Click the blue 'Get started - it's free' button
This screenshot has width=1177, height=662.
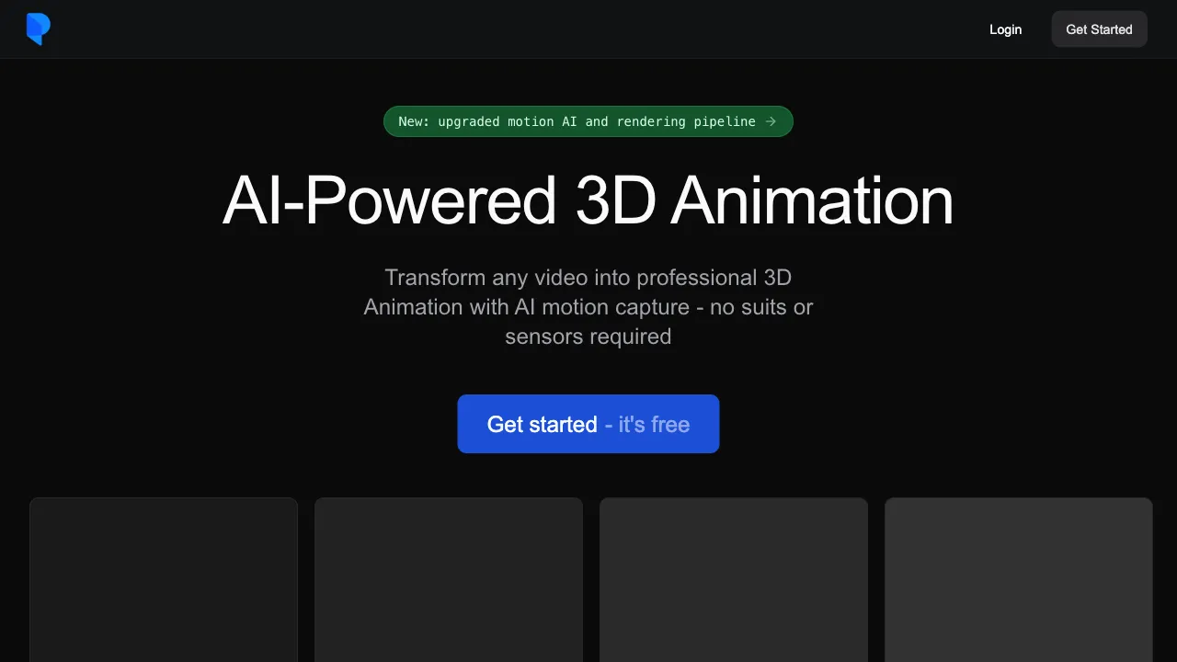coord(588,424)
